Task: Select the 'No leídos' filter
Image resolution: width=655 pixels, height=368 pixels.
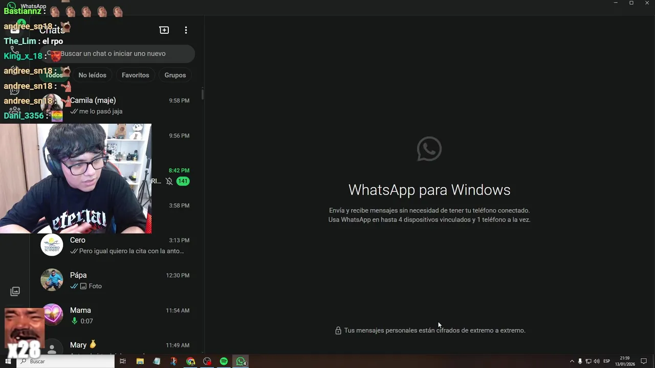Action: [x=93, y=75]
